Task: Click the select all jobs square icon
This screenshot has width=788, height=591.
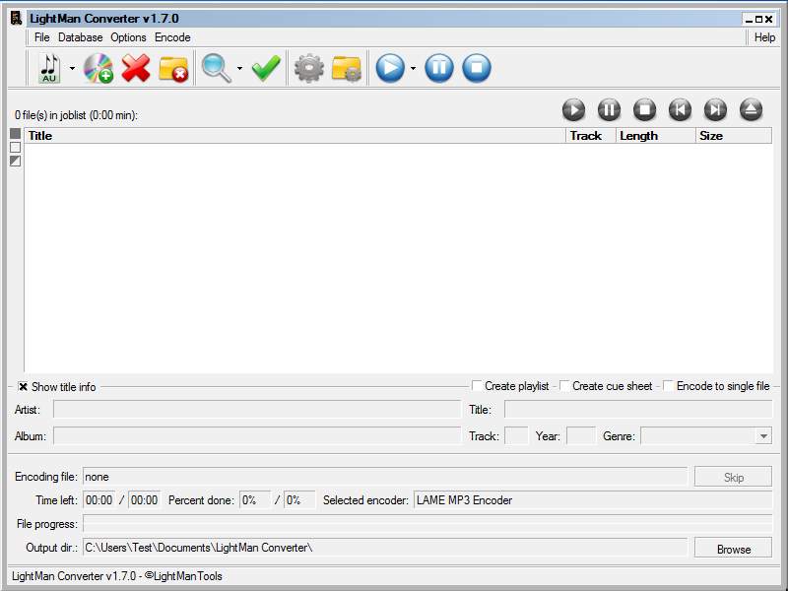Action: (15, 133)
